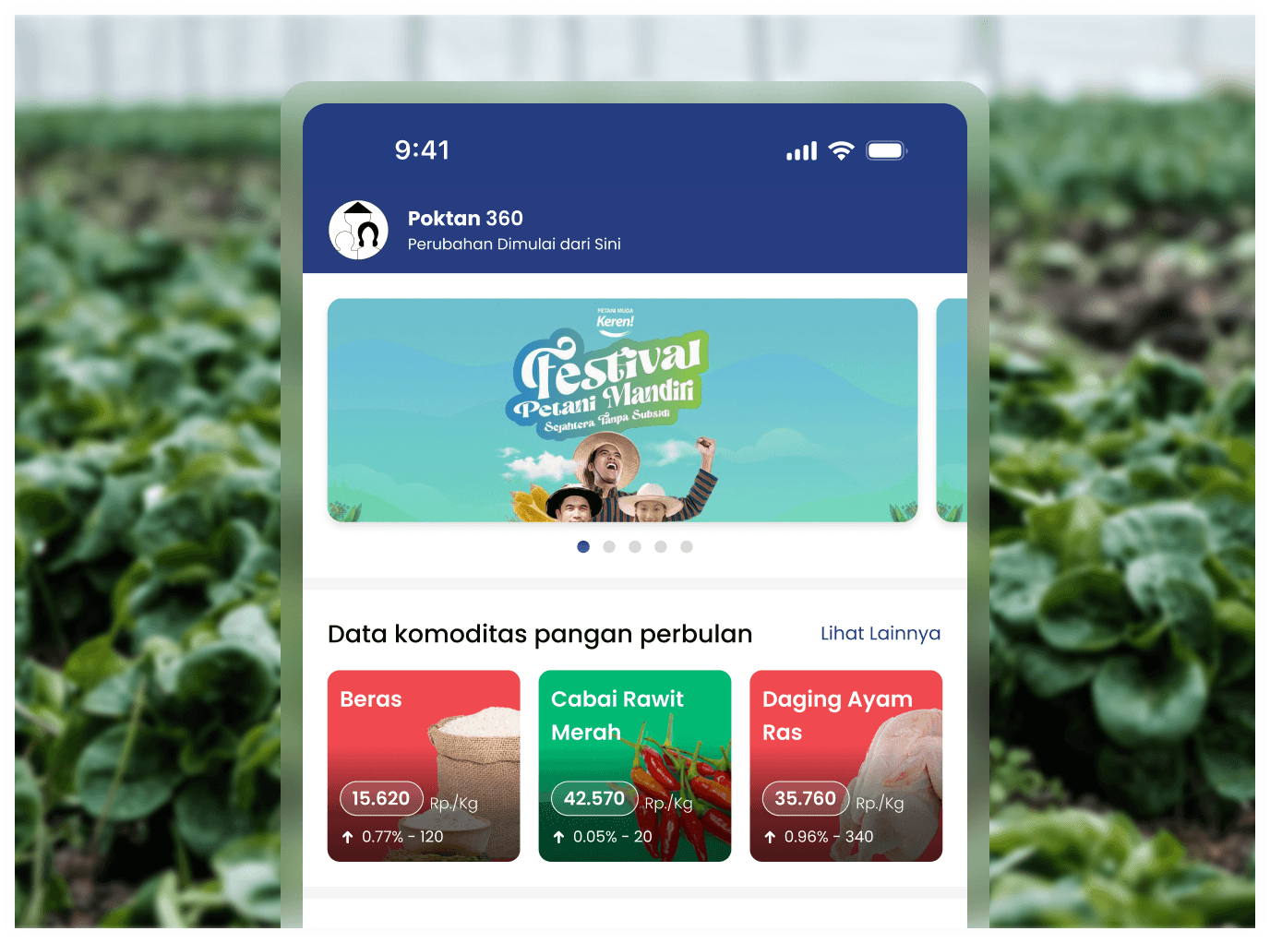The width and height of the screenshot is (1270, 943).
Task: Tap the Keren! logo on festival banner
Action: tap(615, 319)
